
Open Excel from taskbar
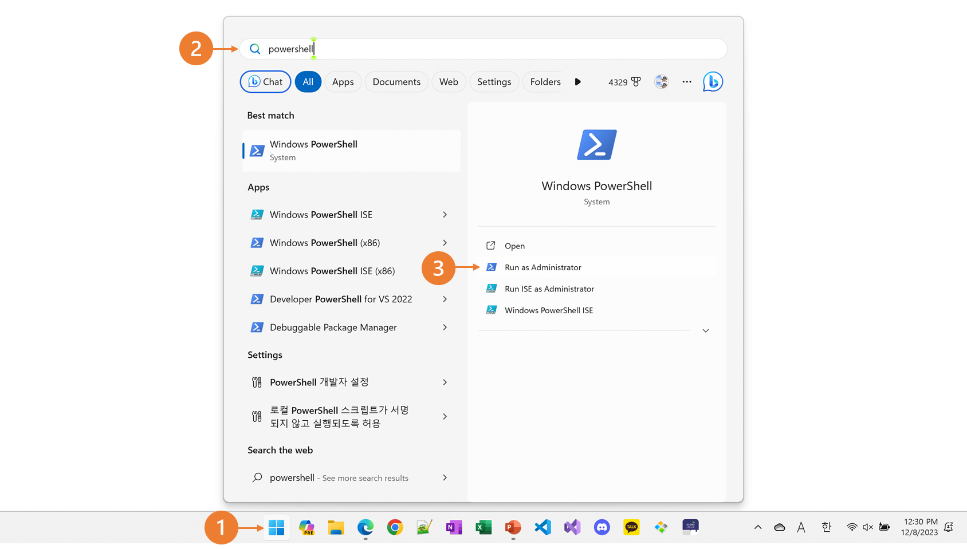click(483, 527)
